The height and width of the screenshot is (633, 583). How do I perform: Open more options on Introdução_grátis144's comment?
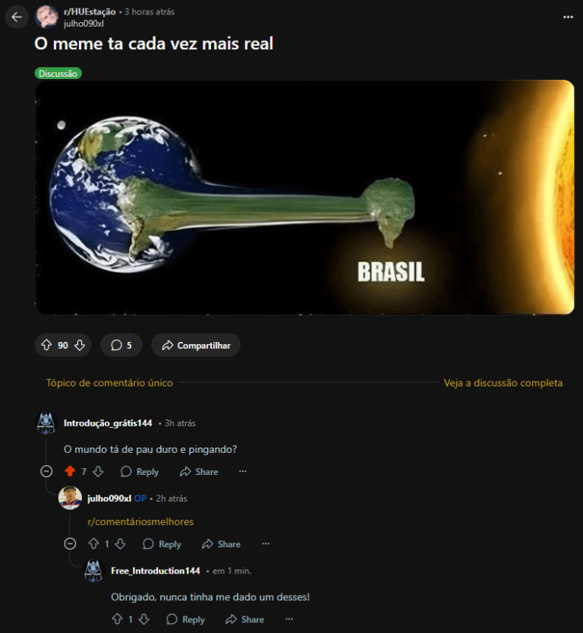coord(243,471)
